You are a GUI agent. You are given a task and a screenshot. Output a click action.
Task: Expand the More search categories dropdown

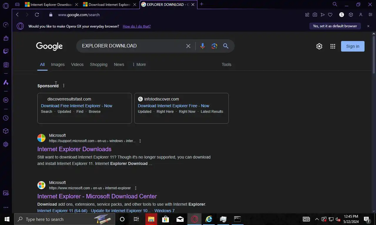[139, 64]
